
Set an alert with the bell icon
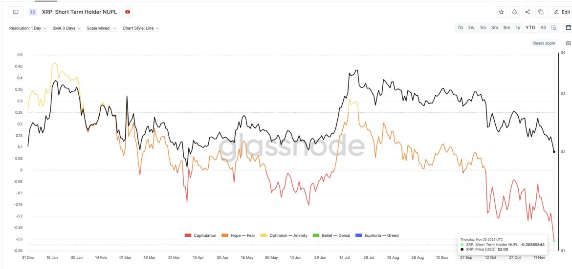tap(514, 12)
